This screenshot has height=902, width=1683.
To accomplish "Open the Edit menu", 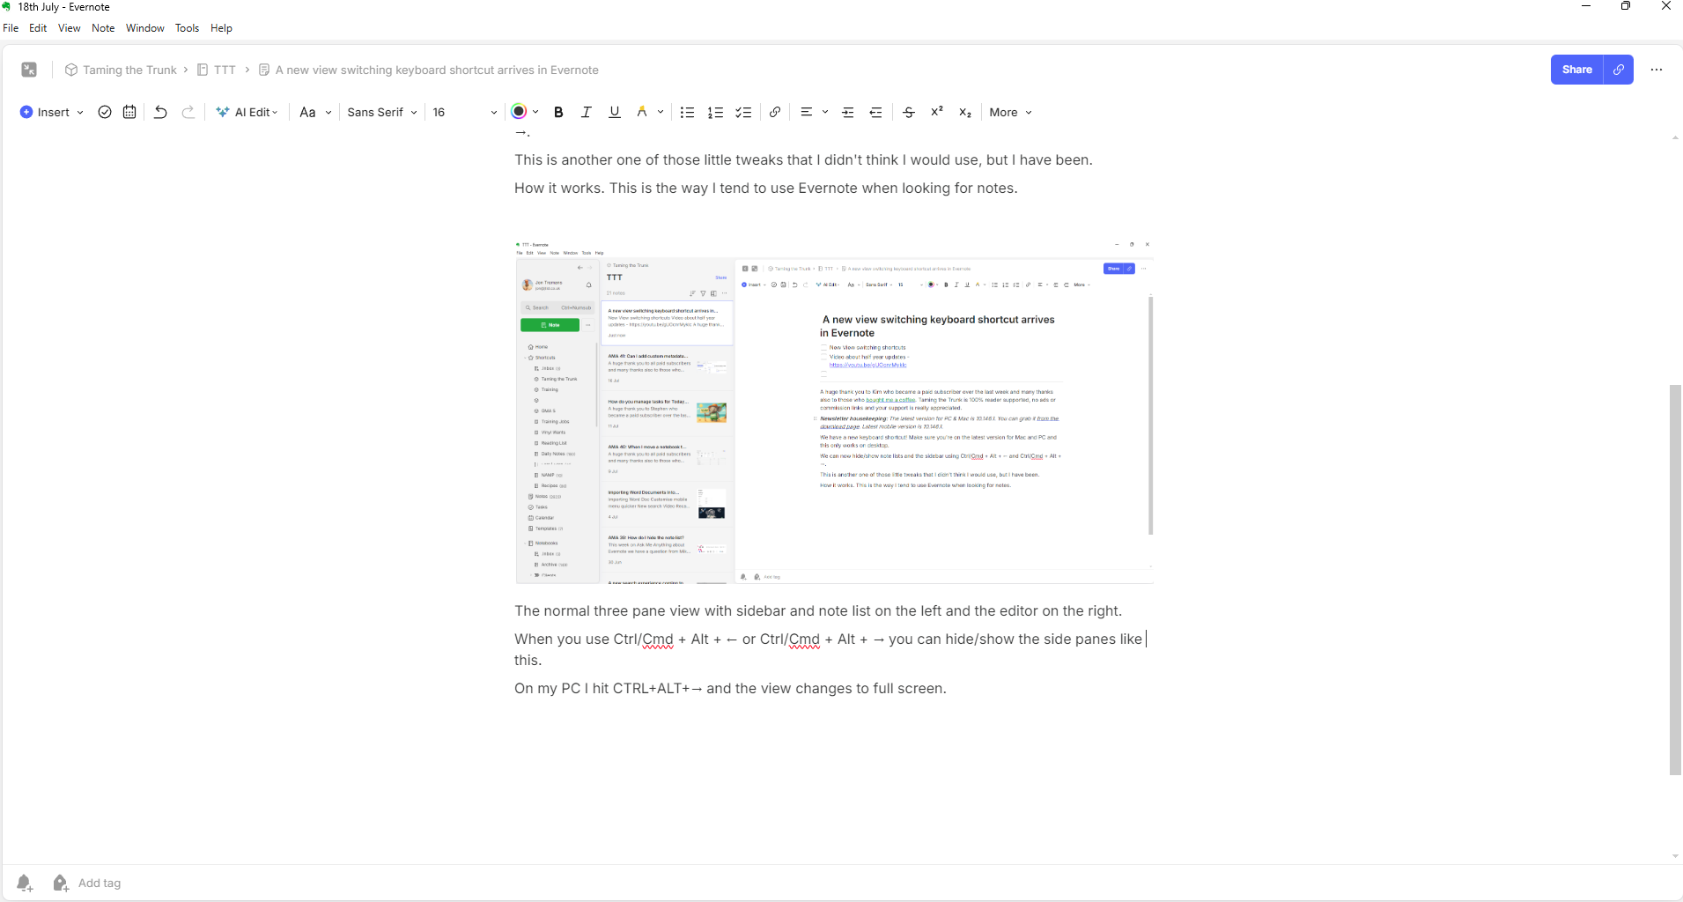I will point(38,28).
